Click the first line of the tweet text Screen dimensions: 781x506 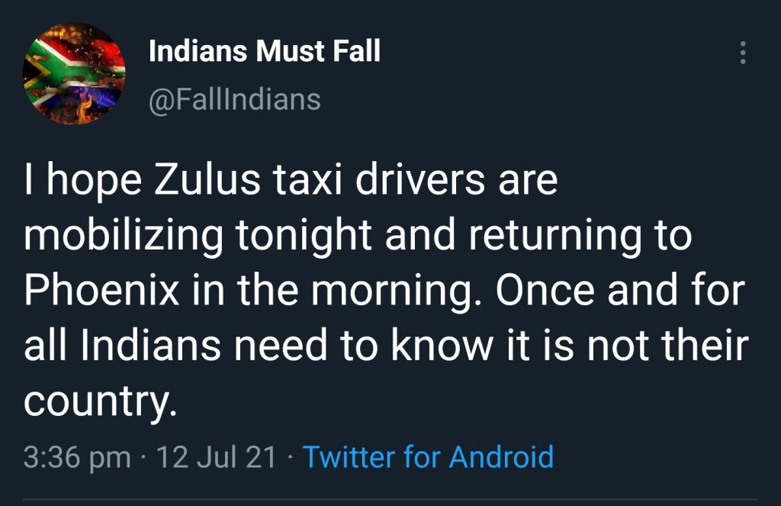pyautogui.click(x=291, y=182)
